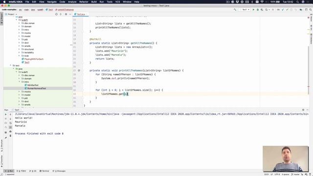
Task: Click the Run tool window button at bottom
Action: (x=9, y=171)
